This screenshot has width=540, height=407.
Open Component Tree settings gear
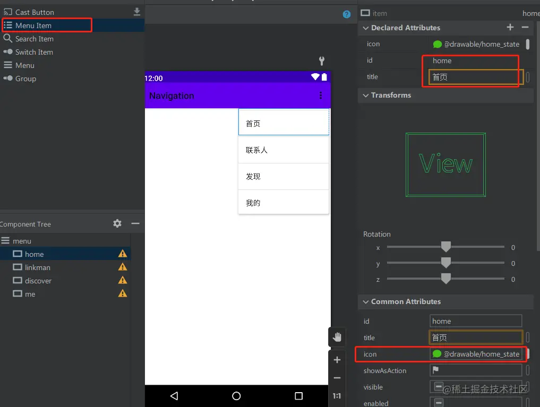[x=117, y=223]
